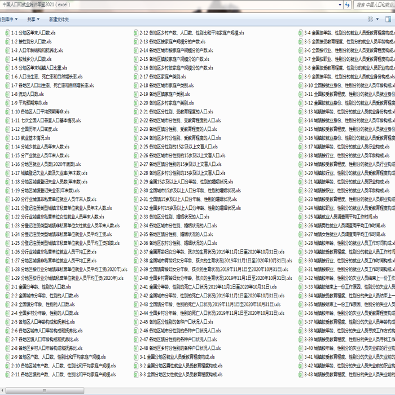Click the file icon of 2-13 各地区按家庭户规模分的户数
The image size is (395, 395).
136,42
